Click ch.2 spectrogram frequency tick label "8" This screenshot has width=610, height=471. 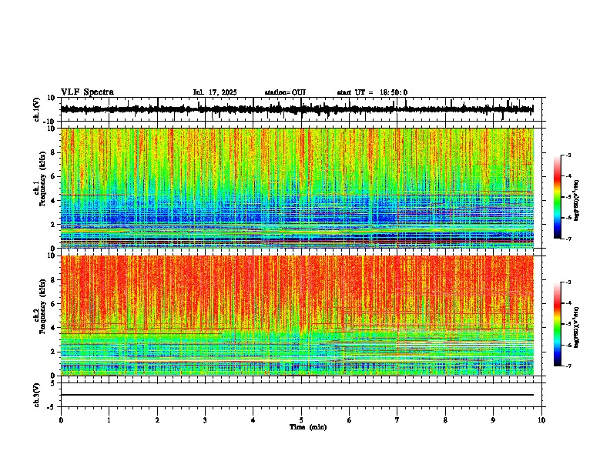click(x=53, y=280)
